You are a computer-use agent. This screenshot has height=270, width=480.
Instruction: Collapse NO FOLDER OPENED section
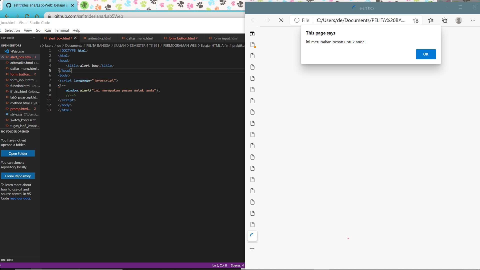pyautogui.click(x=15, y=131)
